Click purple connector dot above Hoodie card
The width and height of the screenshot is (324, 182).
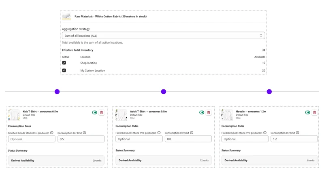click(x=269, y=92)
